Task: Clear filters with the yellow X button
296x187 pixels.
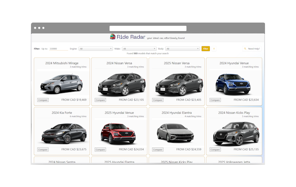Action: tap(214, 49)
